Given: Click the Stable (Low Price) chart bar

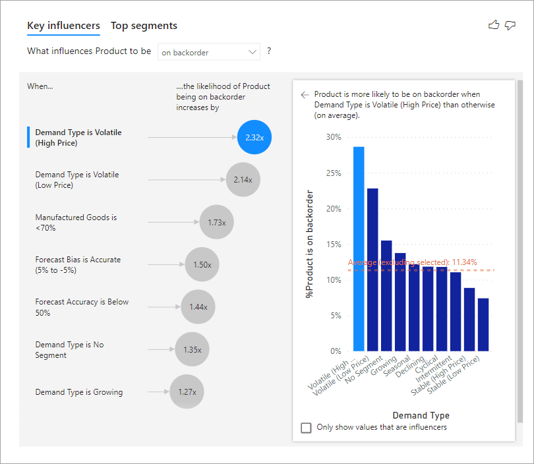Looking at the screenshot, I should coord(483,325).
